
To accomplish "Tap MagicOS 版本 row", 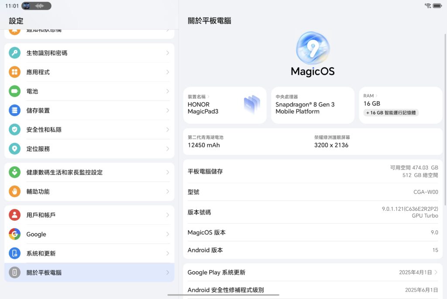I will (x=313, y=233).
